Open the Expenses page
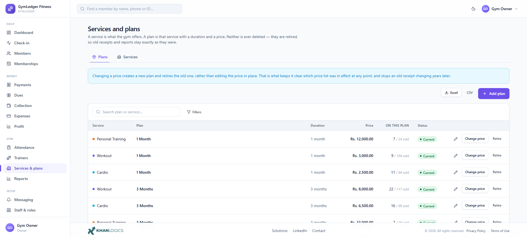527x238 pixels. 35,116
